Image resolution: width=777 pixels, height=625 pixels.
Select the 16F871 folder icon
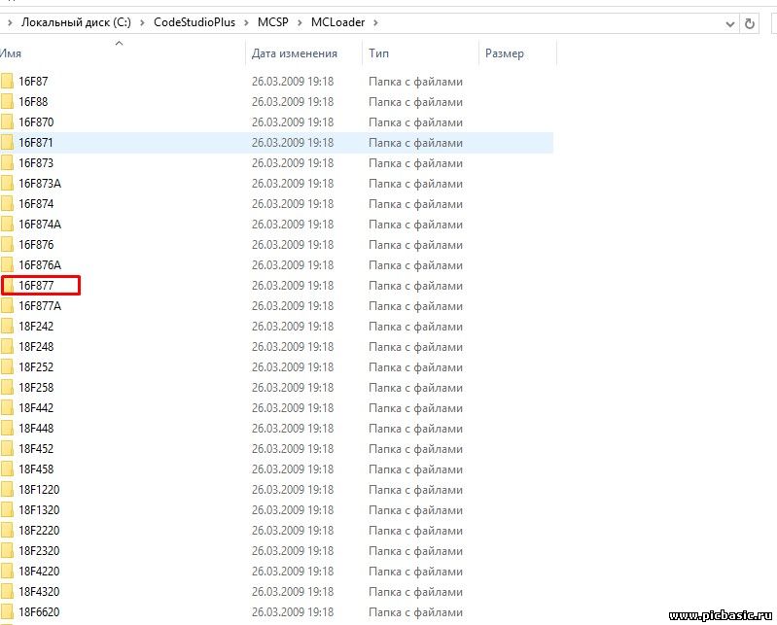pos(7,143)
